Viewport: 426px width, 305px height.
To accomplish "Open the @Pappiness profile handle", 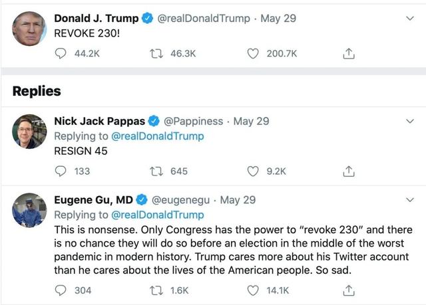I will [193, 121].
